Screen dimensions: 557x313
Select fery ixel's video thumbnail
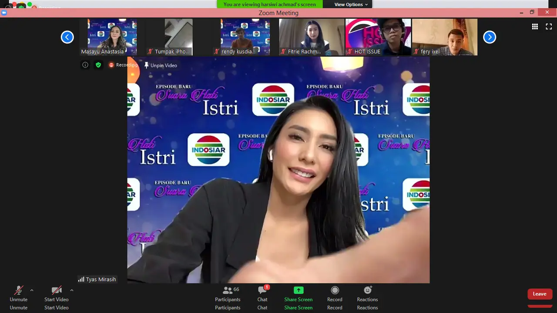[x=445, y=37]
